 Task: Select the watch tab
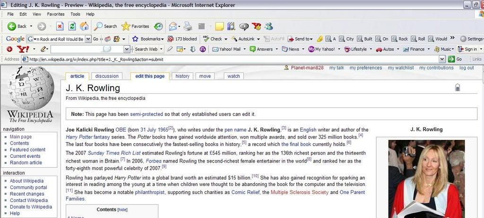pos(233,76)
